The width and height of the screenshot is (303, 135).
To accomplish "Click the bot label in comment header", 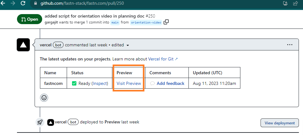I will [x=58, y=45].
